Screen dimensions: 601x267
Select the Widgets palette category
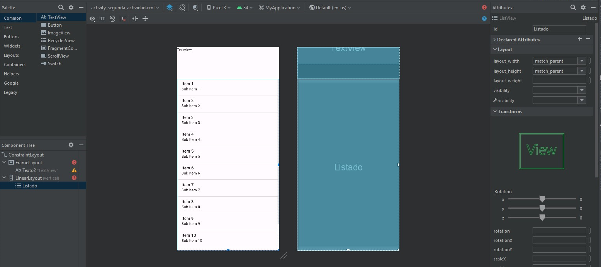(12, 46)
